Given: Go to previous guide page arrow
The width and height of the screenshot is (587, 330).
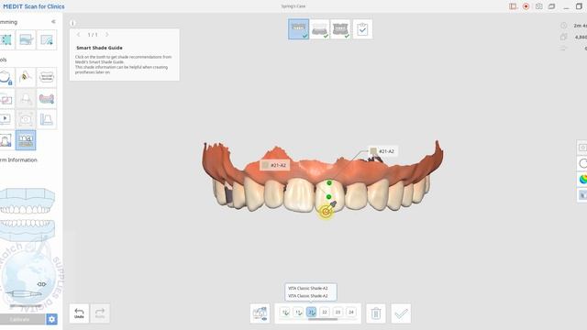Looking at the screenshot, I should [78, 35].
